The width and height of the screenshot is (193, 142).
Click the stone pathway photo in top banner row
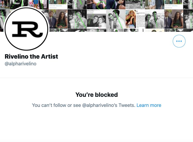coord(135,5)
